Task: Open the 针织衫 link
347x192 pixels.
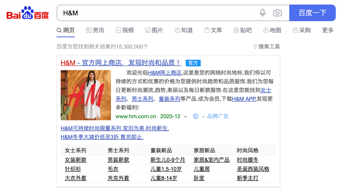Action: click(73, 169)
